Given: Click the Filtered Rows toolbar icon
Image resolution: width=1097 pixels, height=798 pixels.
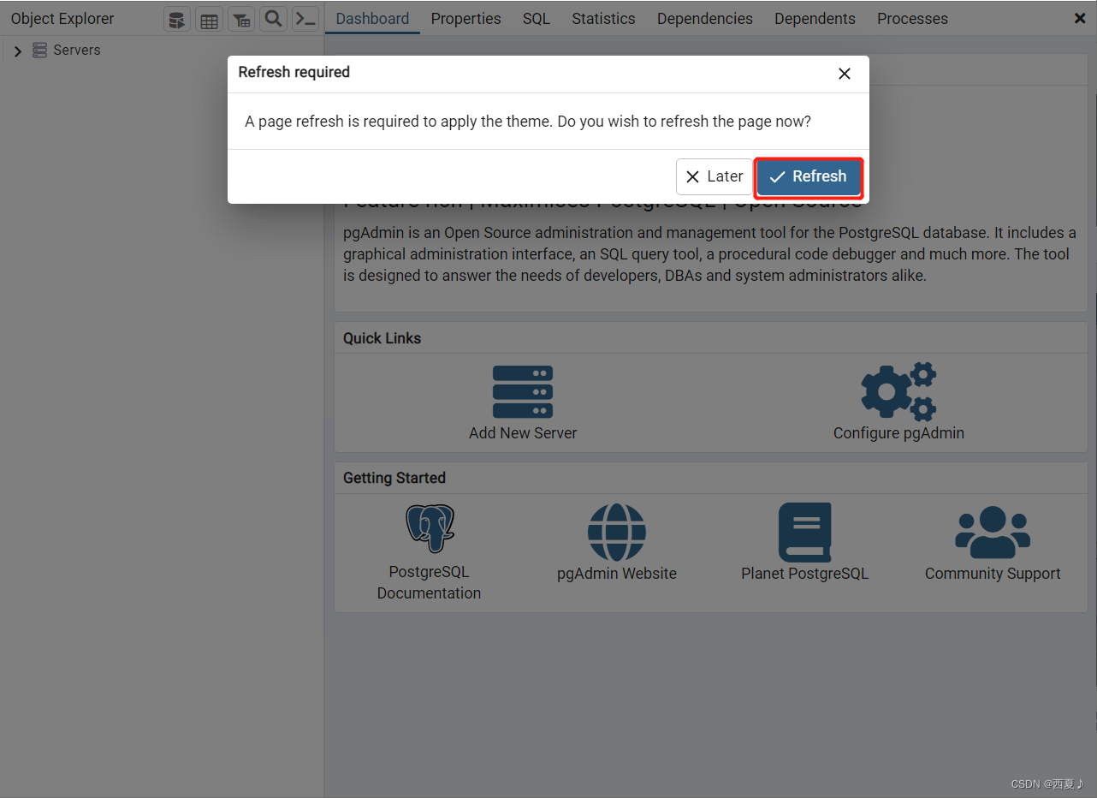Looking at the screenshot, I should coord(241,19).
